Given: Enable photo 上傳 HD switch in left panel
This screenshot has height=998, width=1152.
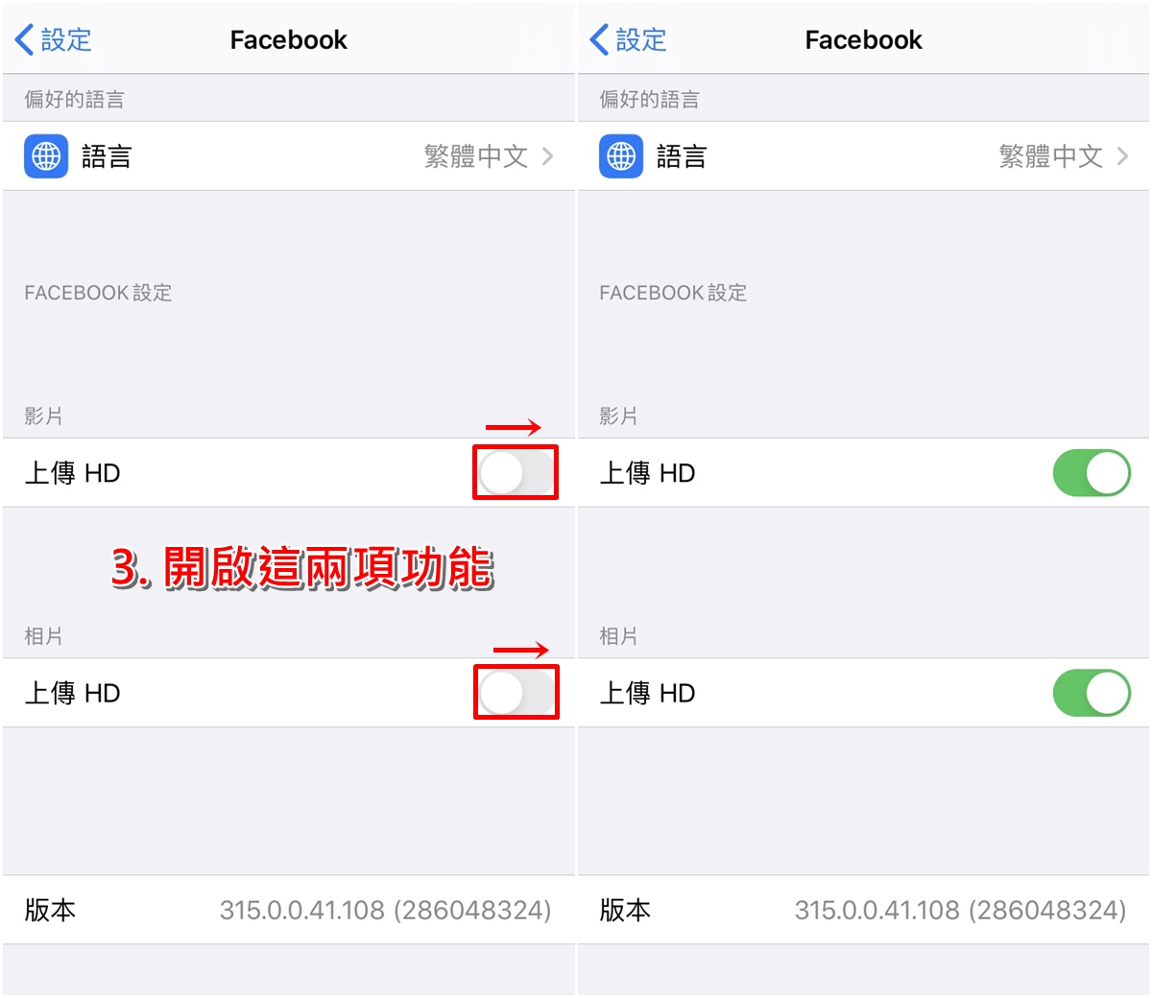Looking at the screenshot, I should click(x=516, y=692).
